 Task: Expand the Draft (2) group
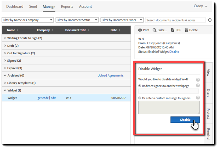5,46
